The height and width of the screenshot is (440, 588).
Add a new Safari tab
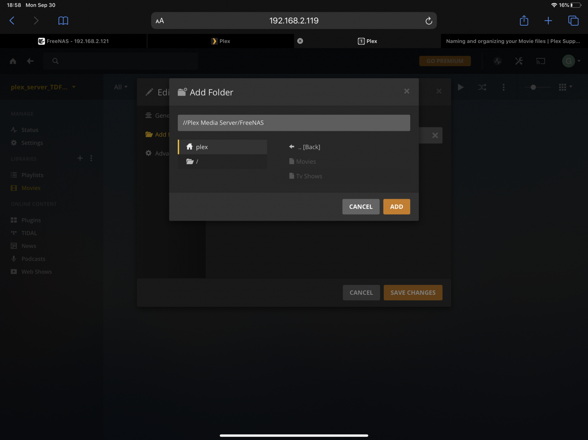(548, 21)
